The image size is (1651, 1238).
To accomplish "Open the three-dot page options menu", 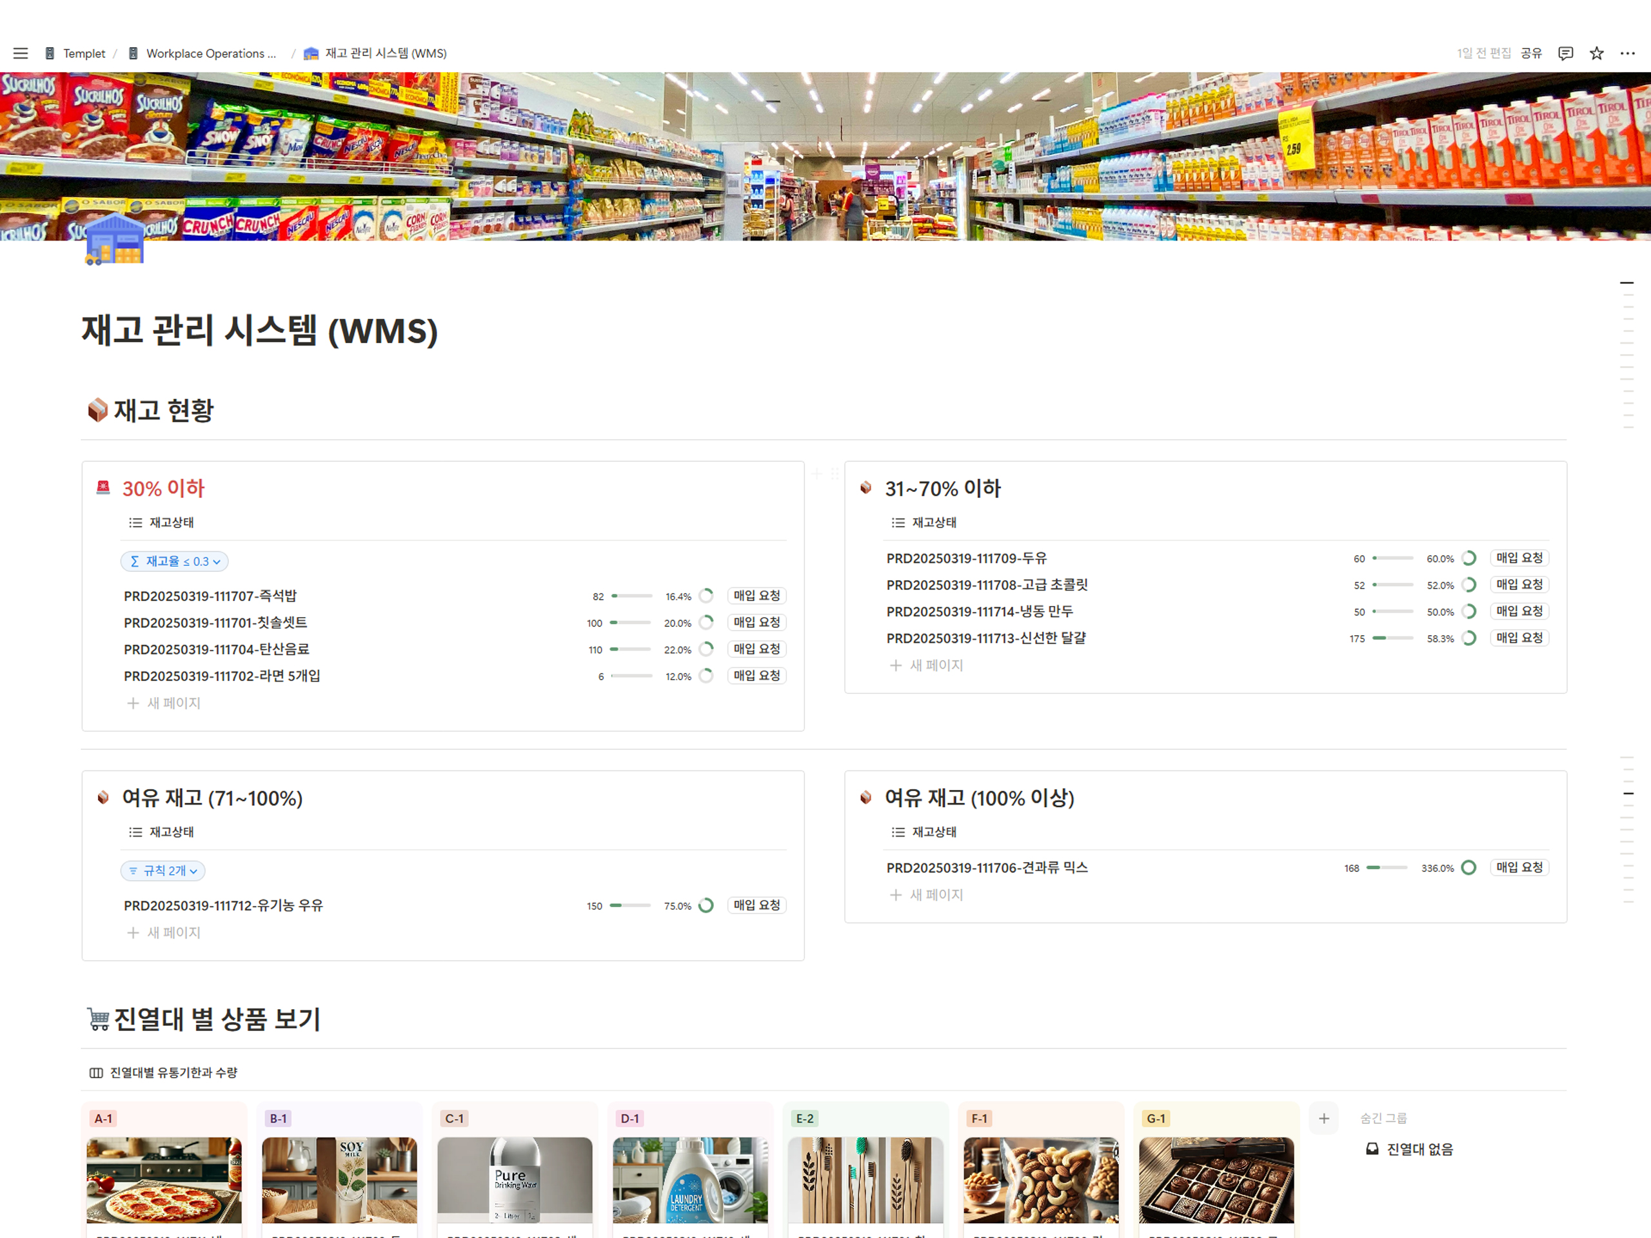I will coord(1627,53).
